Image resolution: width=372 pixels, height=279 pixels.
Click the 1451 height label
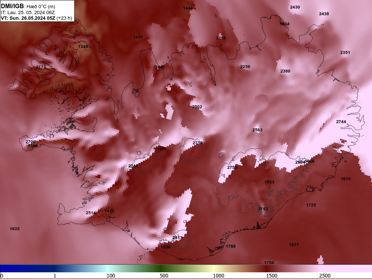[x=138, y=37]
